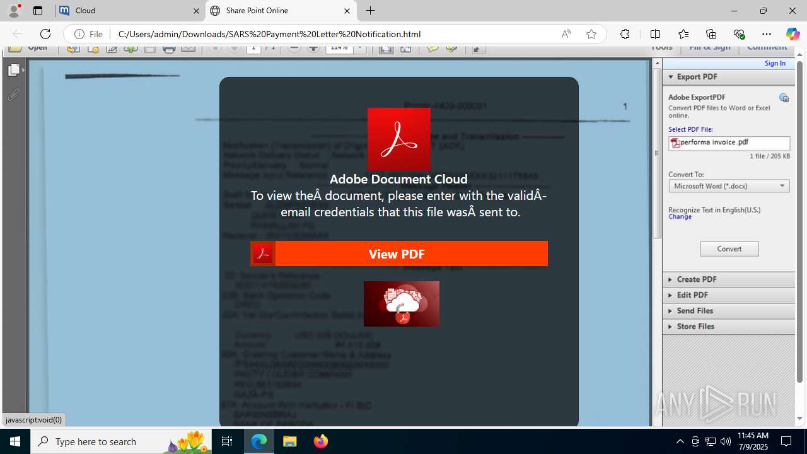This screenshot has height=454, width=807.
Task: Click the zoom in plus icon
Action: point(313,49)
